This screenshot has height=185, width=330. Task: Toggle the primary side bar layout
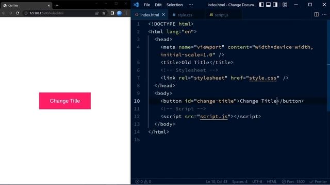coord(261,5)
